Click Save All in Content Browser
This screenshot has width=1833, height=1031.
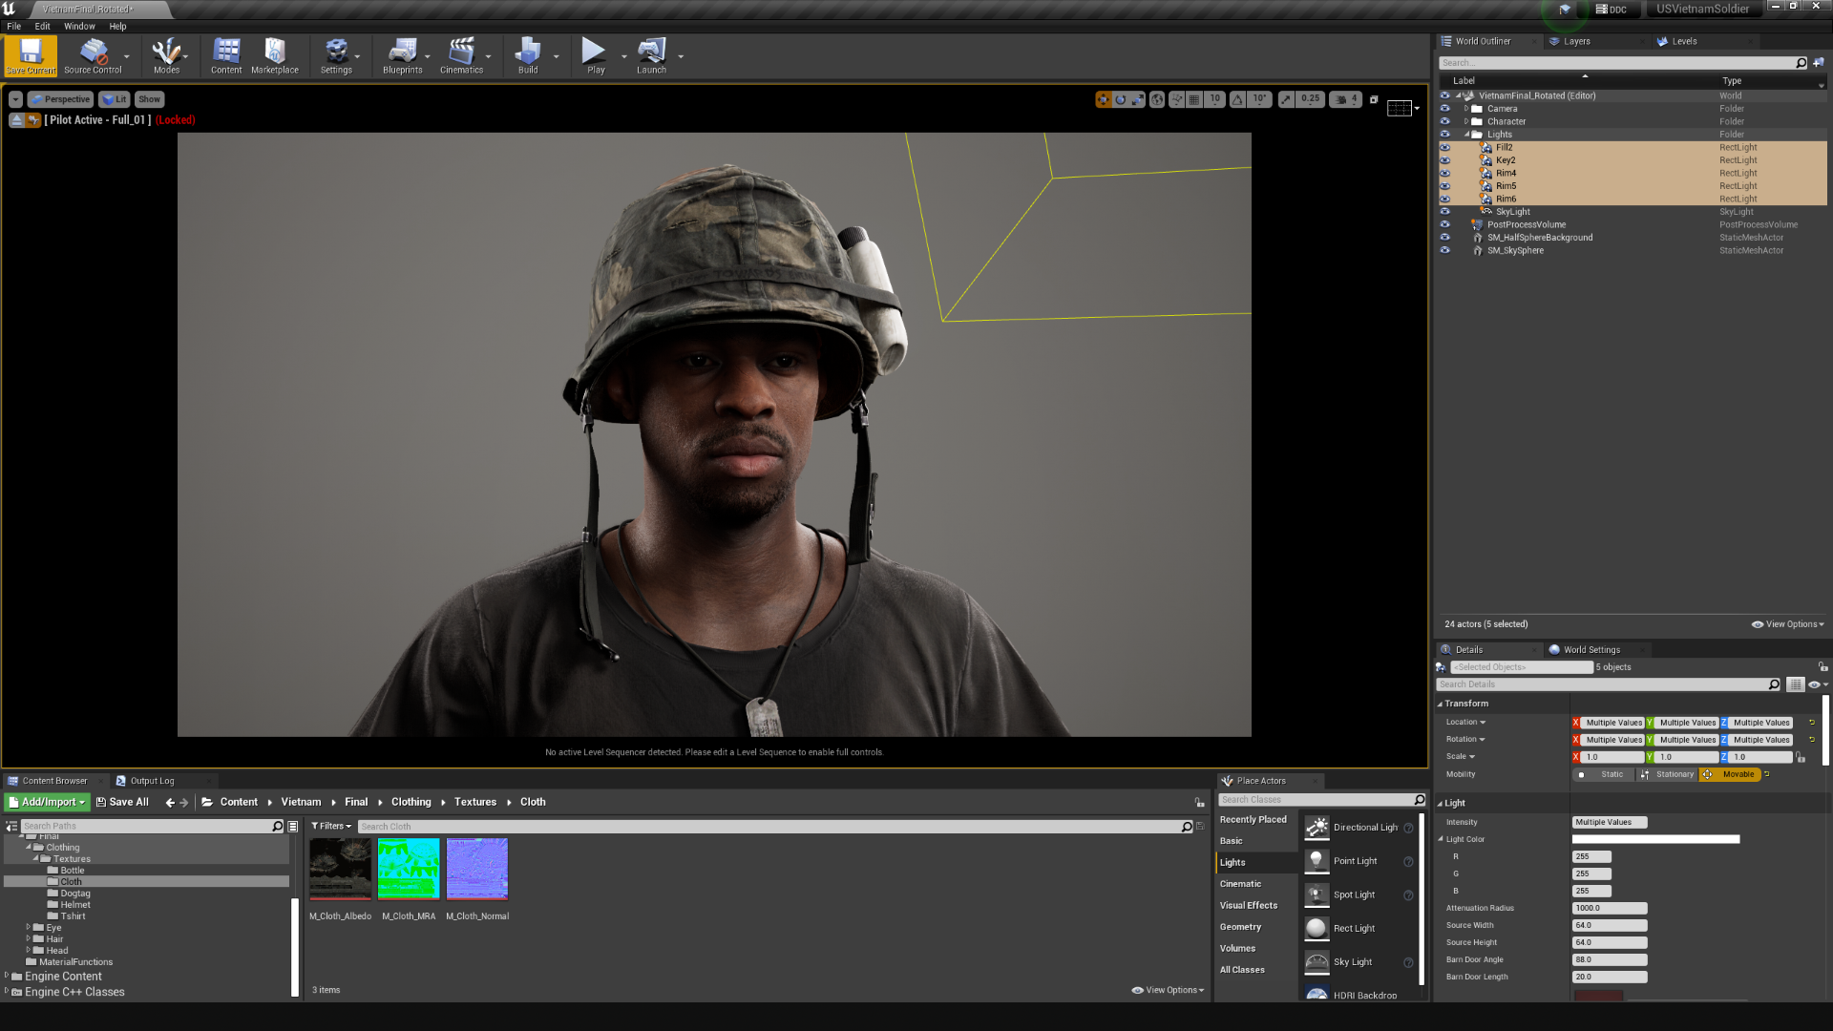coord(122,803)
